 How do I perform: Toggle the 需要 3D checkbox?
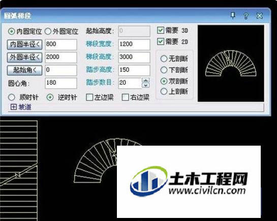(x=161, y=30)
